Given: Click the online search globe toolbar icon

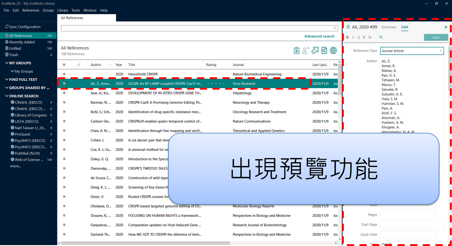Looking at the screenshot, I should tap(333, 50).
